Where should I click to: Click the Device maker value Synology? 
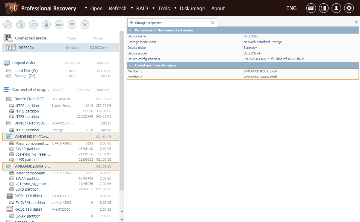point(250,48)
